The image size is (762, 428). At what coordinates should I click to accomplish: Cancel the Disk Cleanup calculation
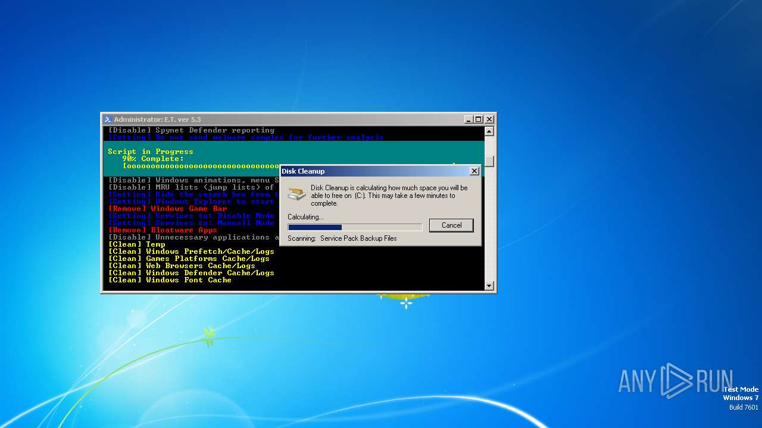point(451,225)
